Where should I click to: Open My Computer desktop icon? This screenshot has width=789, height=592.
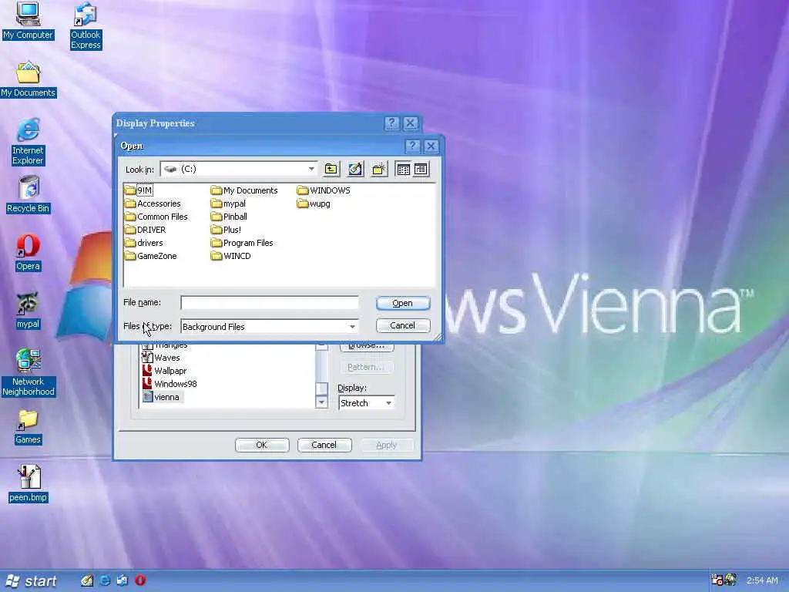pos(28,21)
